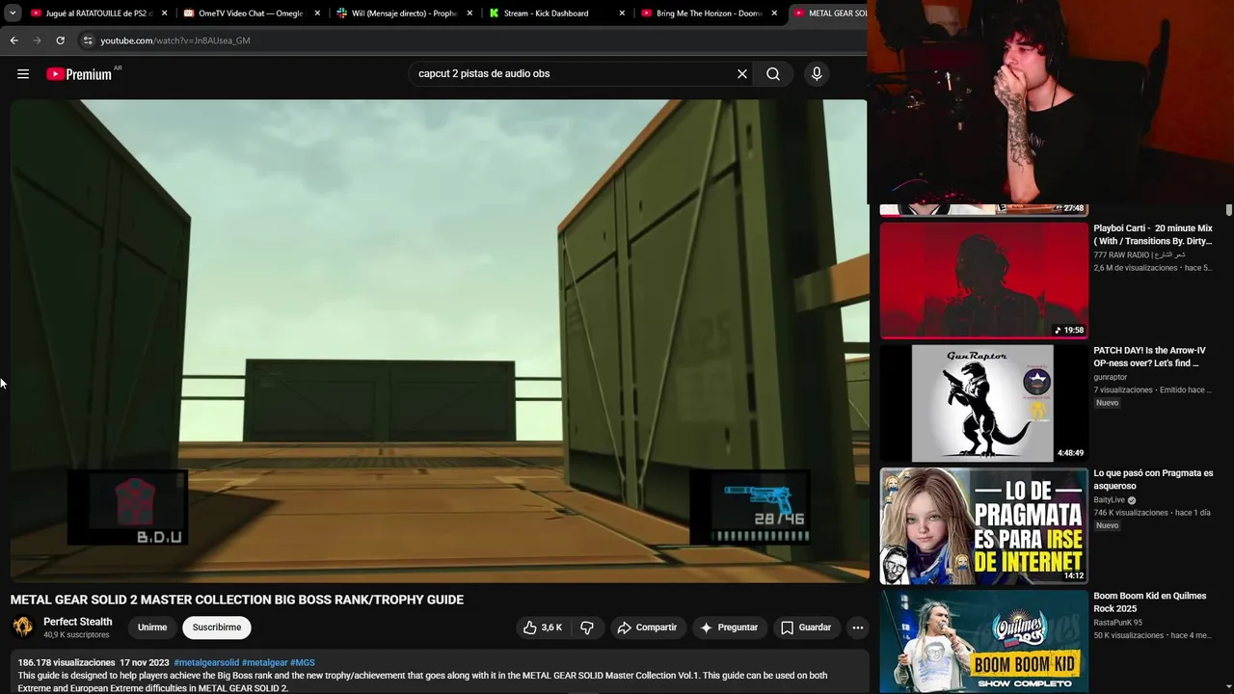Select the METAL GEAR SOLID tab
The image size is (1234, 694).
point(829,13)
